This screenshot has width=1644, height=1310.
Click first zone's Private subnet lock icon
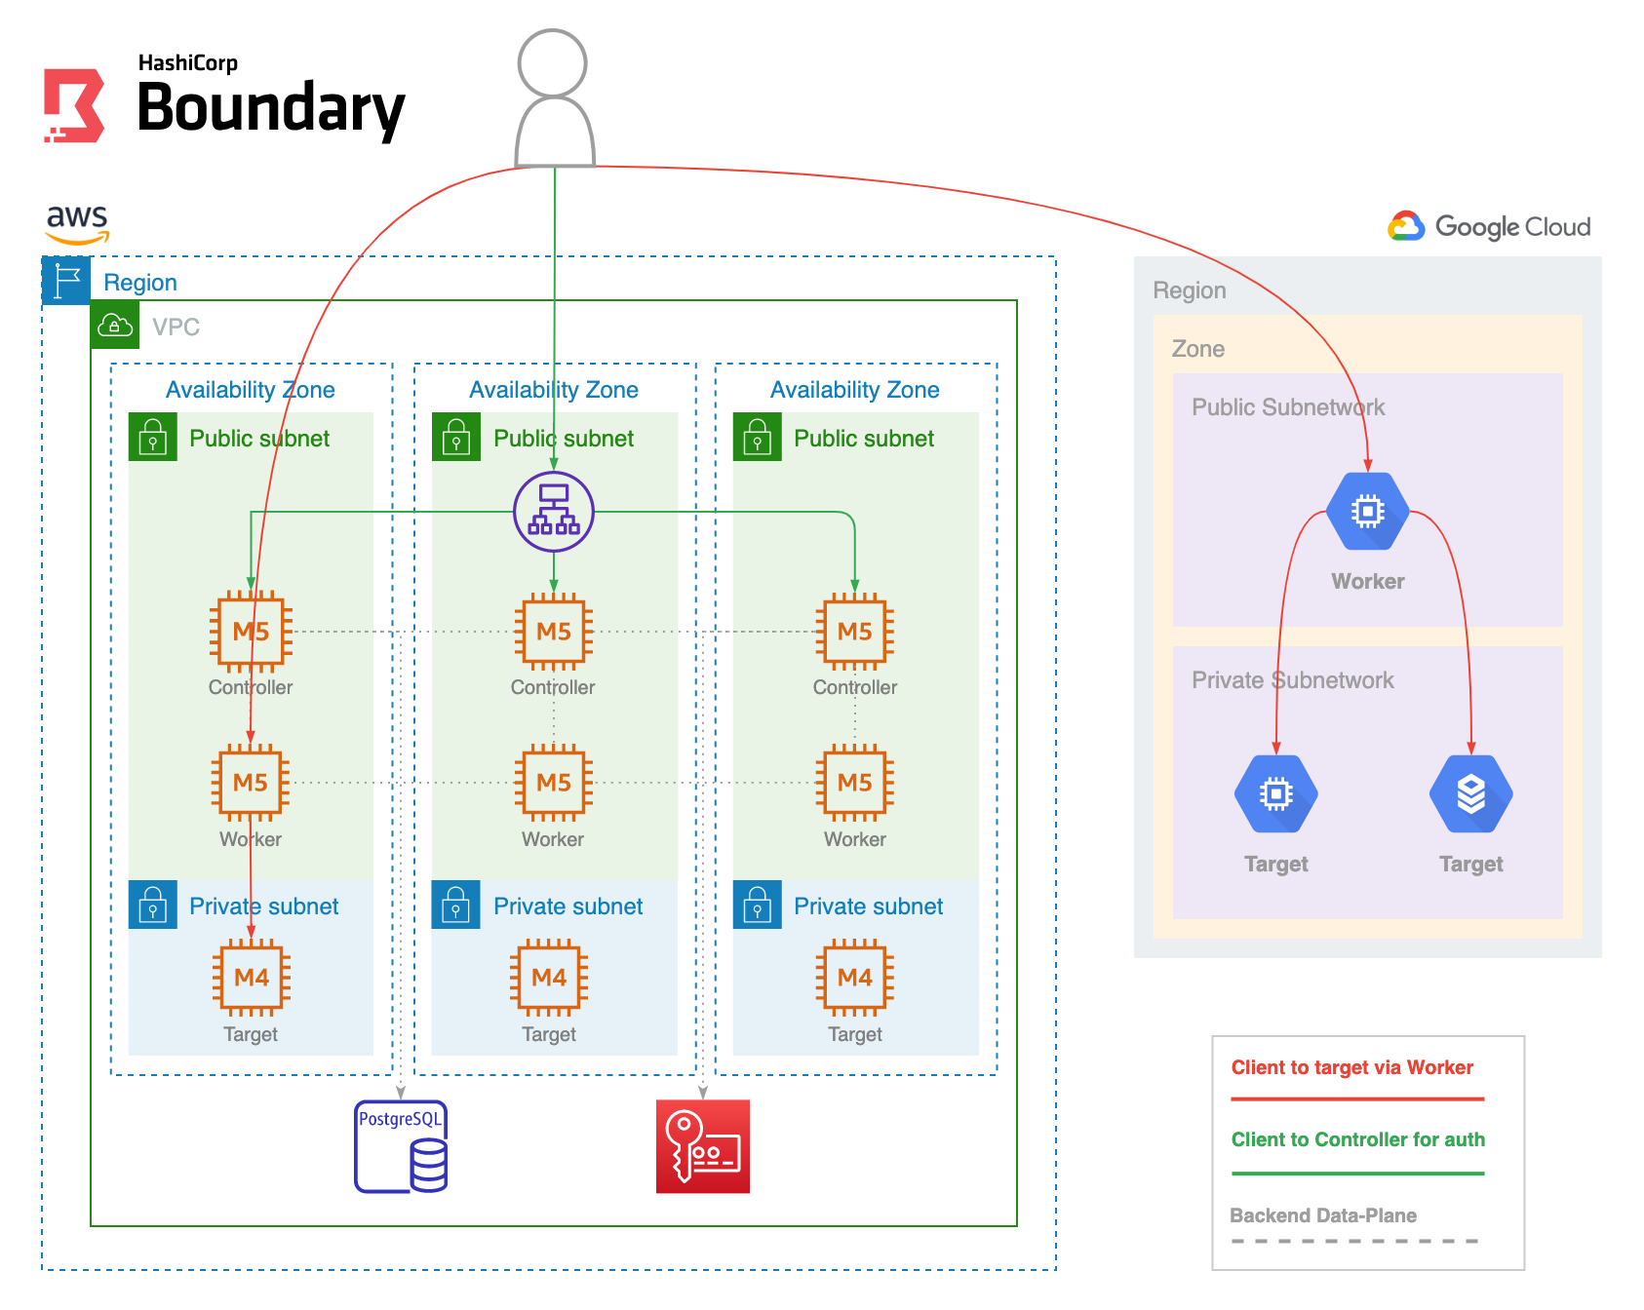point(153,905)
